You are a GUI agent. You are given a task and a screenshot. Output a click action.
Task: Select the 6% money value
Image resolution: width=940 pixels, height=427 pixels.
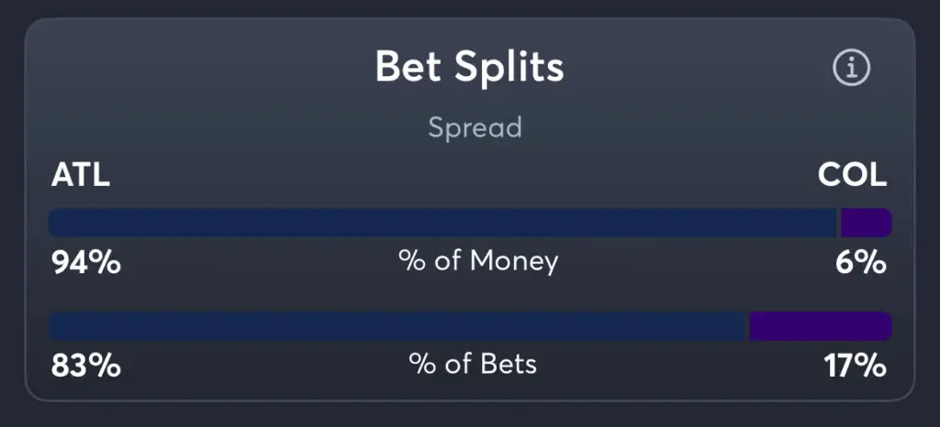860,263
